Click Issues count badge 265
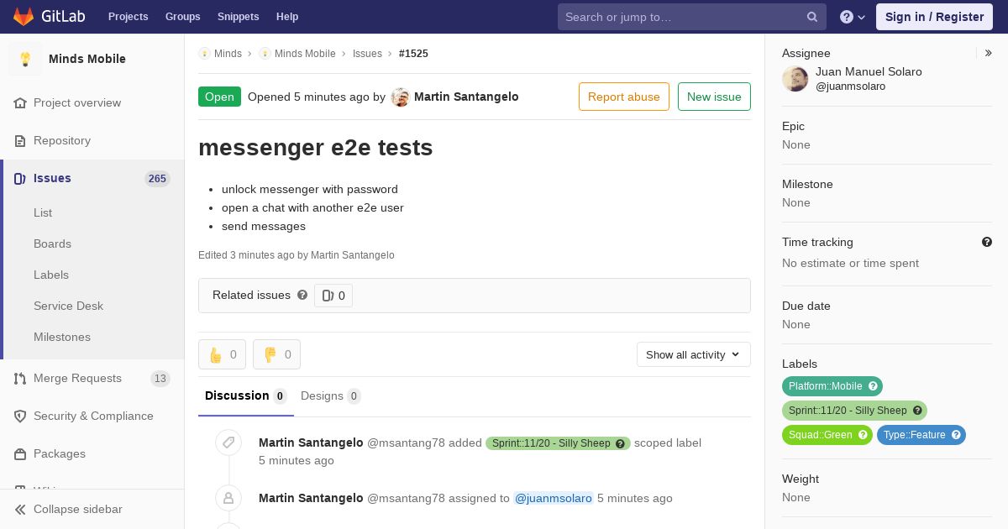This screenshot has height=529, width=1008. [157, 178]
